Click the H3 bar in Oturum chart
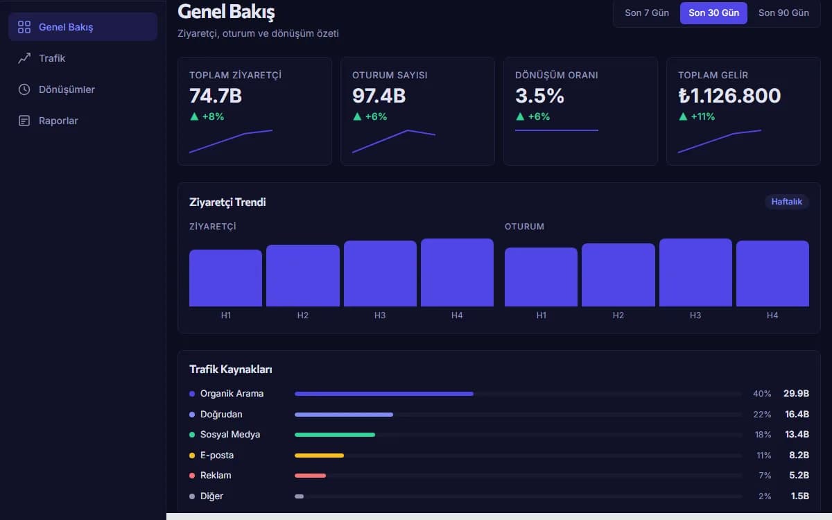This screenshot has width=832, height=520. (695, 272)
